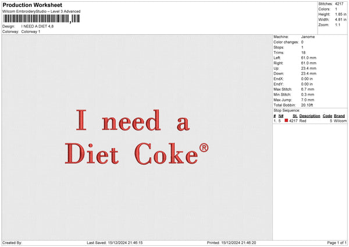Screen dimensions: 349x247
Task: Click the Total Bobbin value 20.10ft
Action: (307, 105)
